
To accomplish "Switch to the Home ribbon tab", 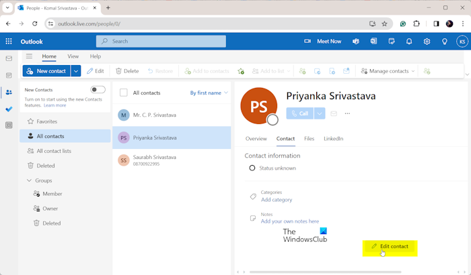I will 49,56.
